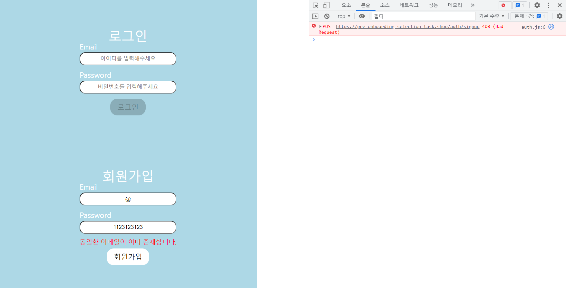Switch to the 요소 tab
This screenshot has height=288, width=566.
click(346, 5)
